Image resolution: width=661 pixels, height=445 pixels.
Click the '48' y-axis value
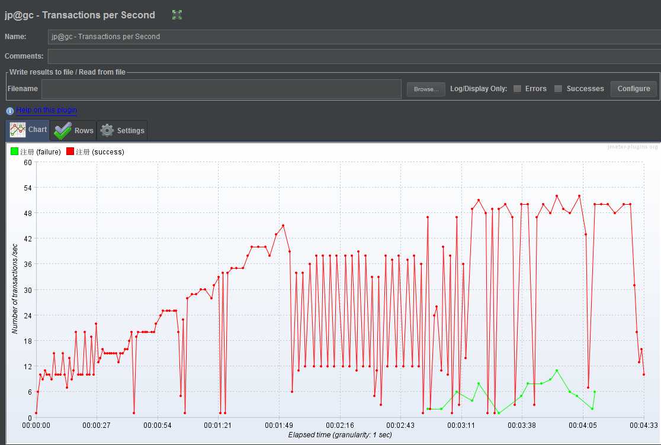pyautogui.click(x=28, y=214)
